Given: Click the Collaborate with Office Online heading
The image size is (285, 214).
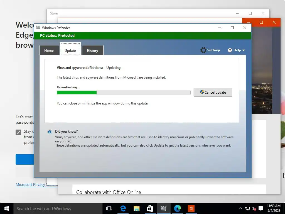Looking at the screenshot, I should [x=109, y=192].
